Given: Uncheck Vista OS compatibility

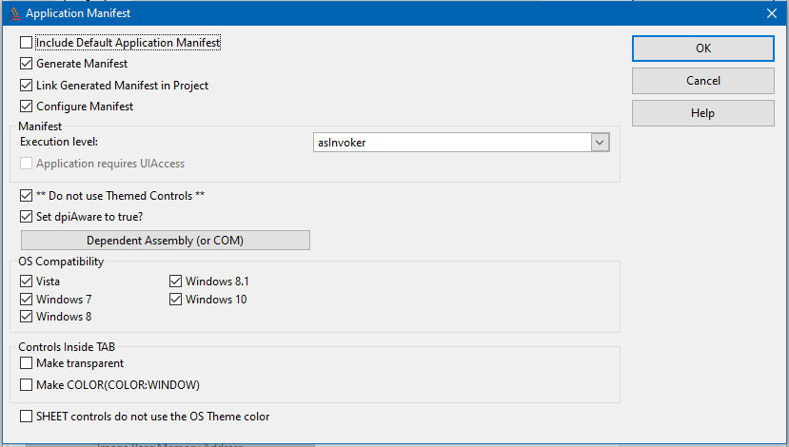Looking at the screenshot, I should click(26, 282).
